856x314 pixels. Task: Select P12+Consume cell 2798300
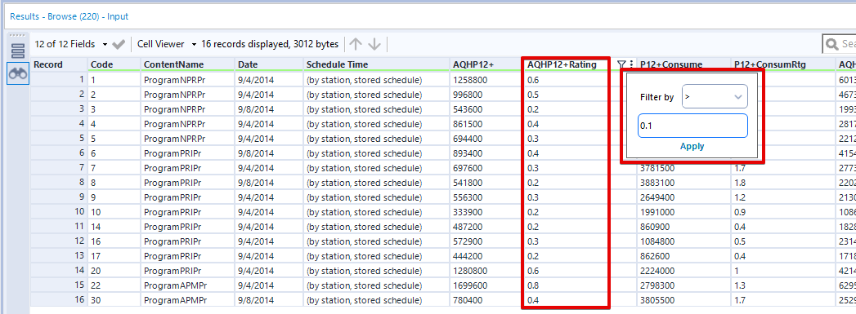[x=683, y=285]
